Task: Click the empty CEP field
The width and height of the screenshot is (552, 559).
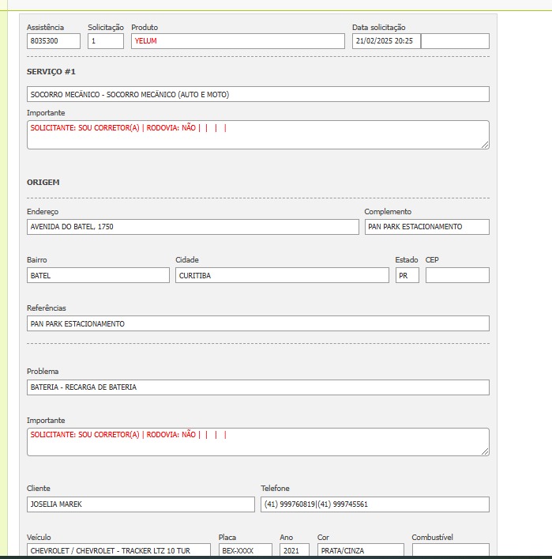Action: coord(457,275)
